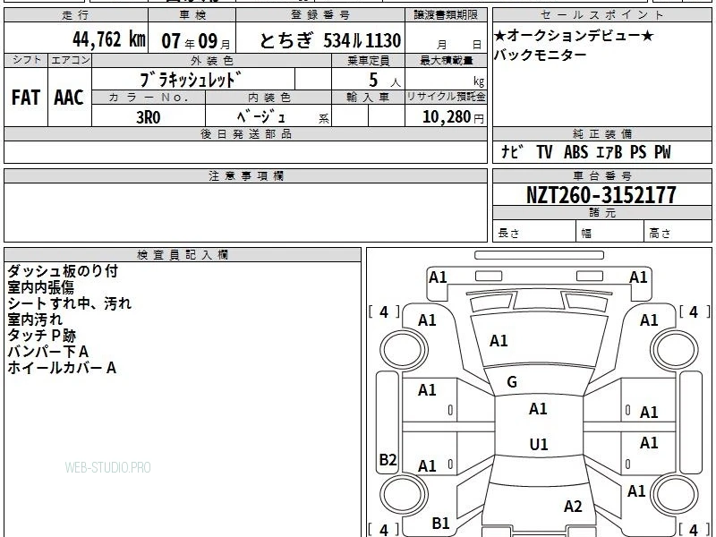Click the note ホイールカバーA
The width and height of the screenshot is (716, 537).
pyautogui.click(x=62, y=368)
